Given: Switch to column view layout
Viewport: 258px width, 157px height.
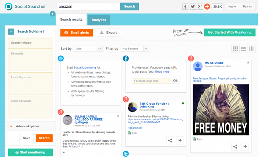Looking at the screenshot, I should pos(251,49).
